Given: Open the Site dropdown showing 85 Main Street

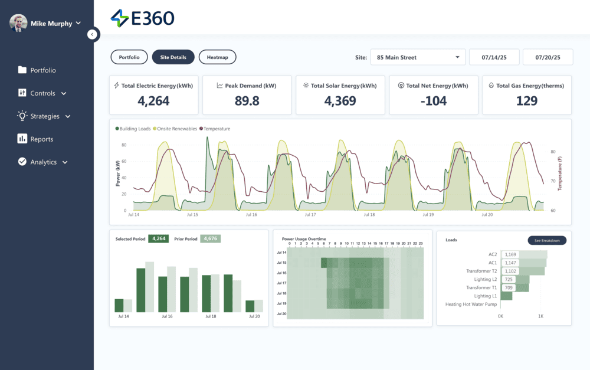Looking at the screenshot, I should click(417, 57).
